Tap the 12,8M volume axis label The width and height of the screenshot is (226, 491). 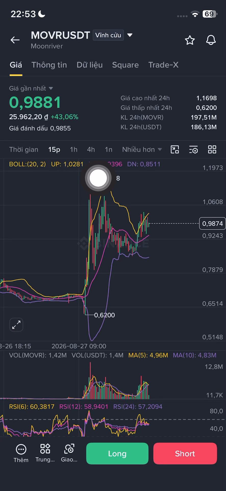(x=214, y=367)
